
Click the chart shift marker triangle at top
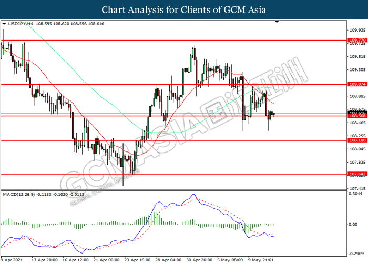coord(277,22)
